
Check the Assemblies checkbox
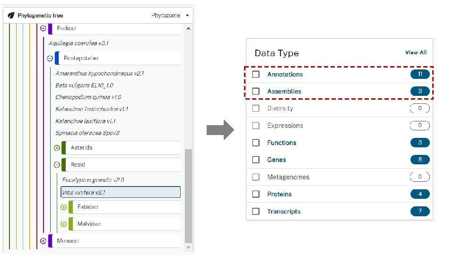[256, 92]
